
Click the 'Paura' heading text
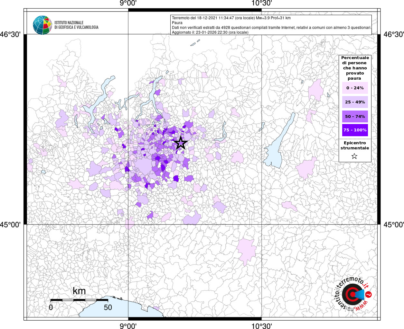(x=177, y=23)
